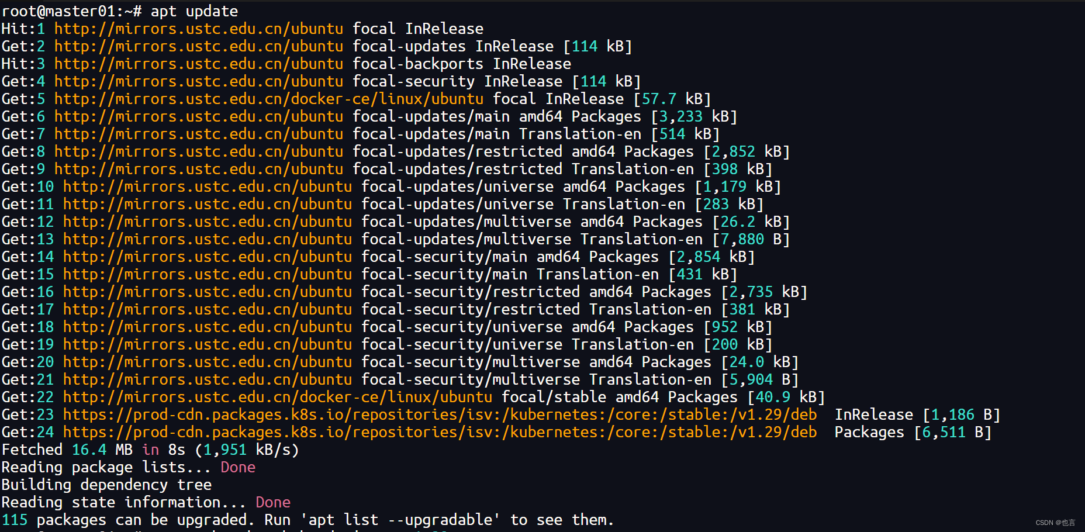This screenshot has width=1085, height=532.
Task: Click the 'apt update' command text
Action: pyautogui.click(x=194, y=11)
